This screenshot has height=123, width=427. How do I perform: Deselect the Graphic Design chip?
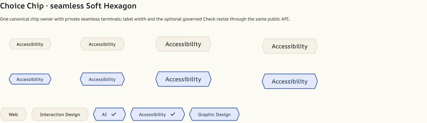(214, 114)
